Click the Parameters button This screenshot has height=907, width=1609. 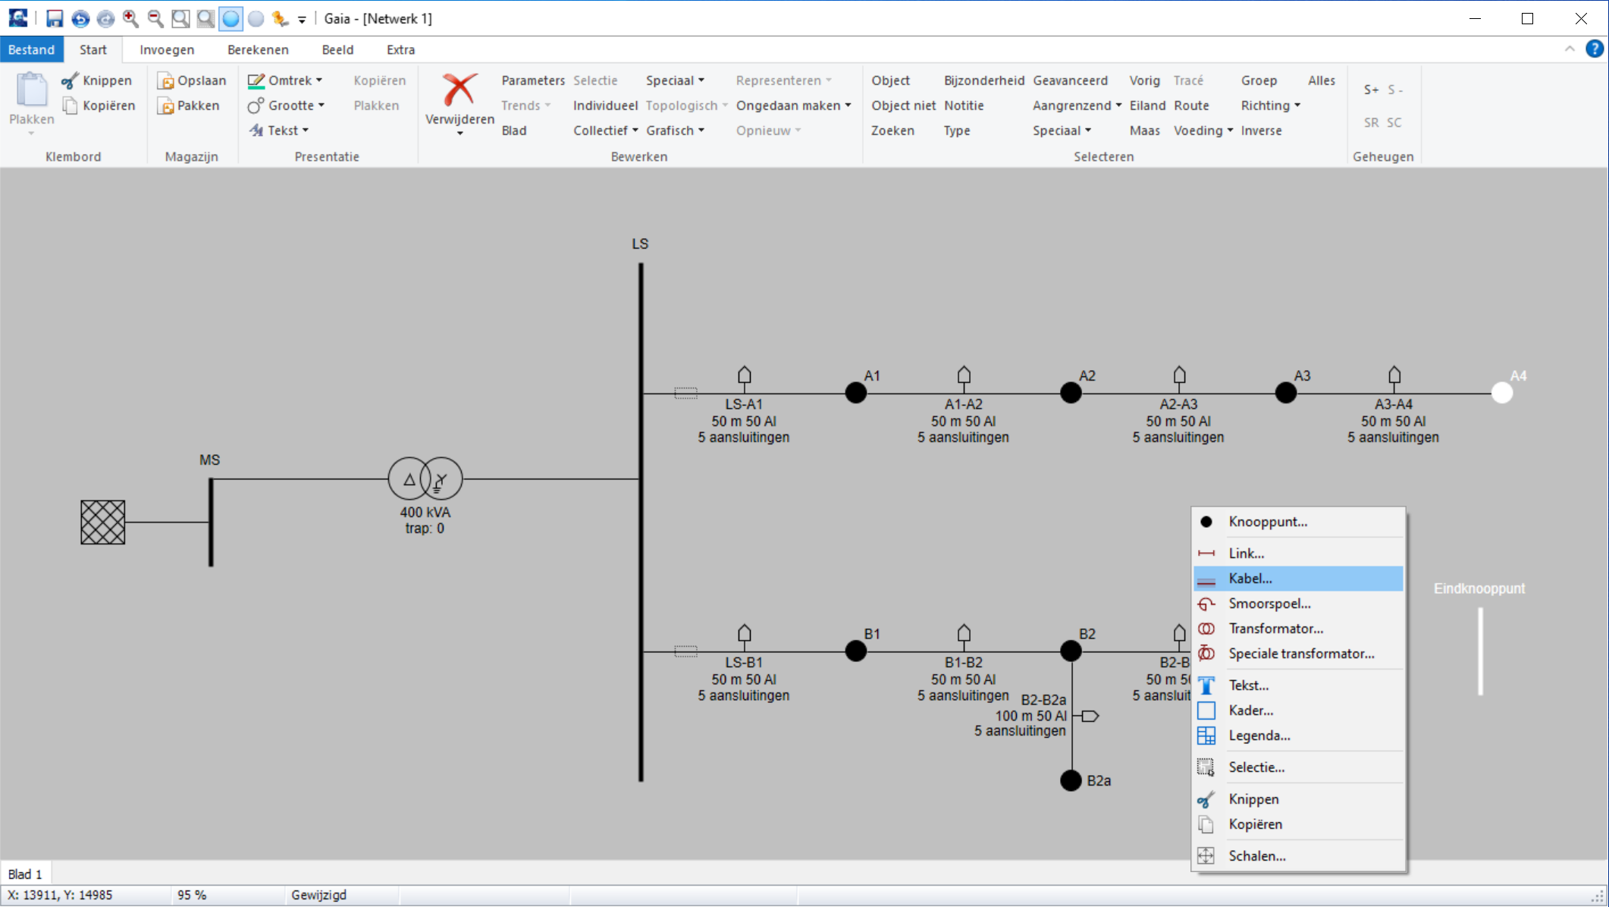[532, 80]
